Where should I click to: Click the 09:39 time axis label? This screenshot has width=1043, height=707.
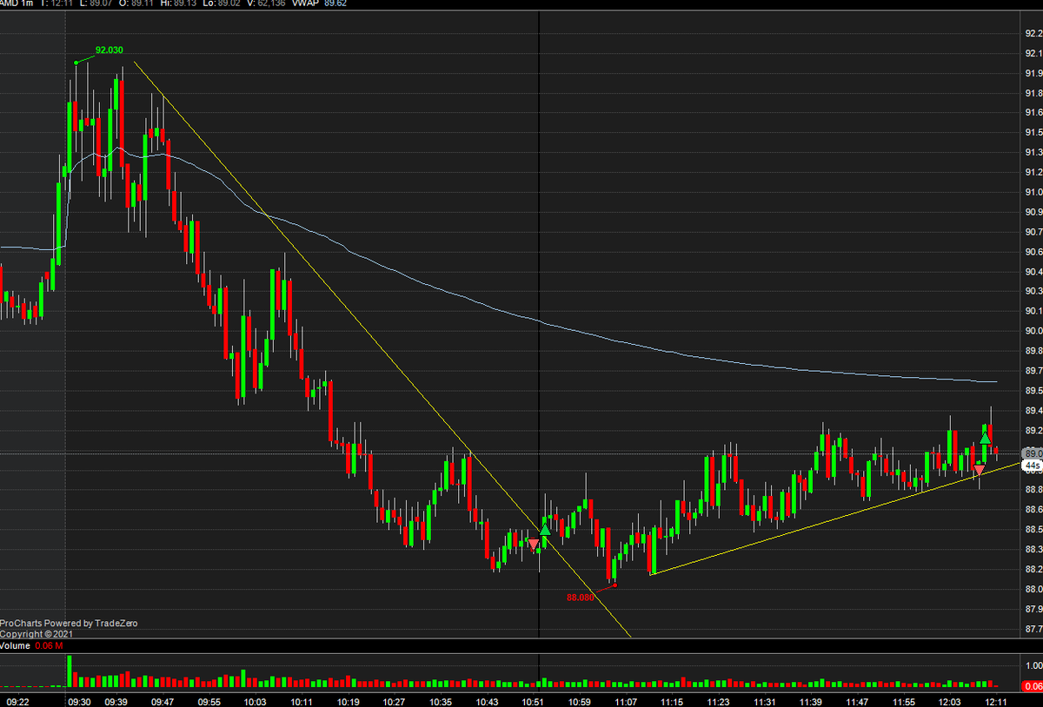click(x=116, y=701)
